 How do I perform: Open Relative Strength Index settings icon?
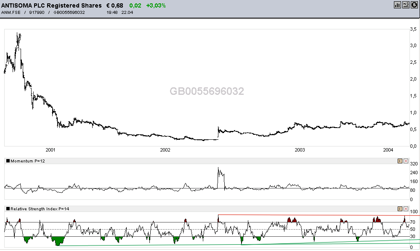400,209
